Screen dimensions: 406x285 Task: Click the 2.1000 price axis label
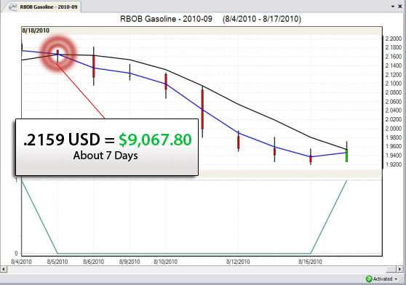(394, 84)
